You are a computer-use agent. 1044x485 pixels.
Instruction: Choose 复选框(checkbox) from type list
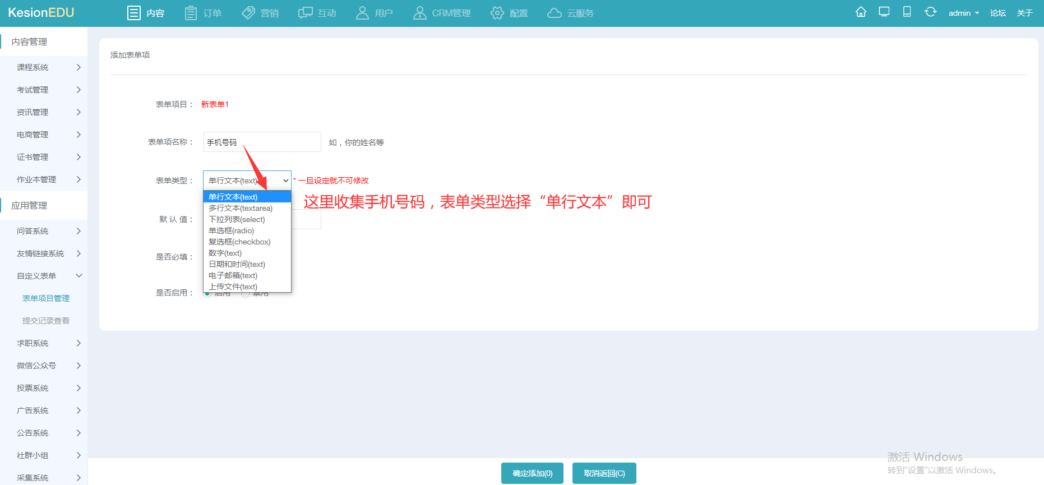[239, 242]
